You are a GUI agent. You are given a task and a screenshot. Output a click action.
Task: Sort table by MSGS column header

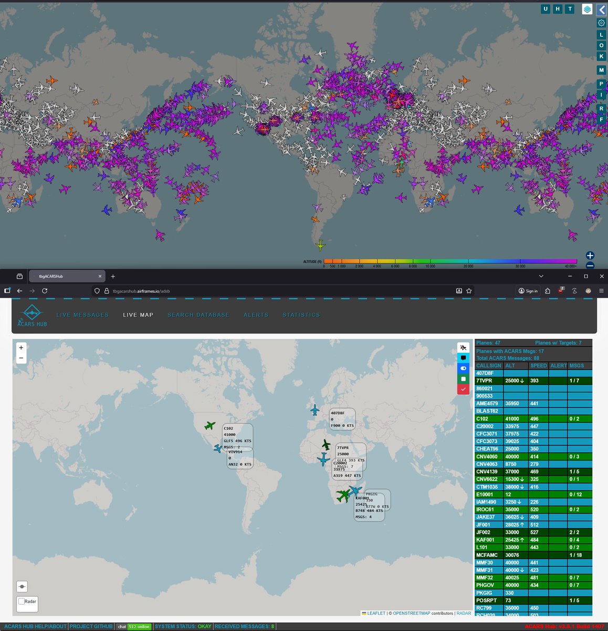coord(580,365)
